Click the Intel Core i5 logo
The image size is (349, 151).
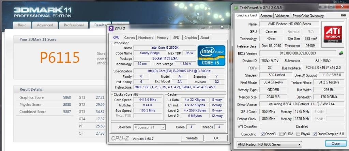[x=211, y=56]
